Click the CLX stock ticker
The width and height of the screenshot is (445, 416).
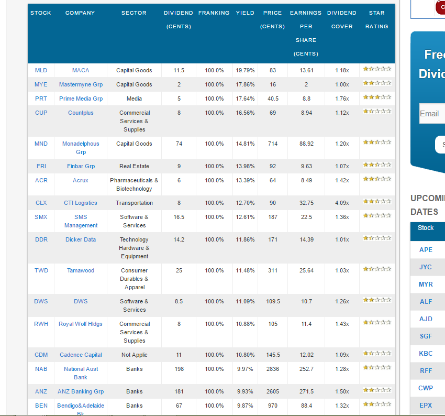pyautogui.click(x=41, y=203)
